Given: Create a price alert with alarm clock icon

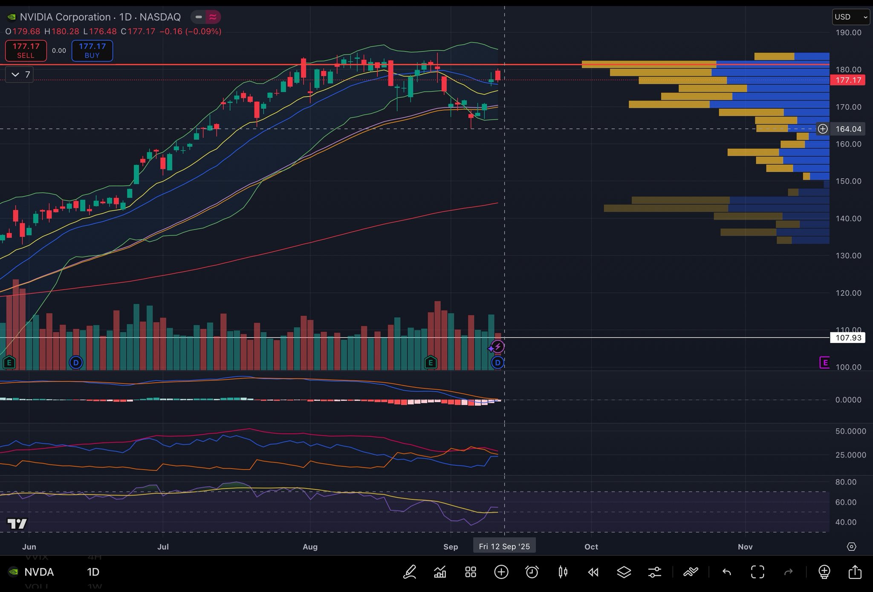Looking at the screenshot, I should [x=532, y=572].
